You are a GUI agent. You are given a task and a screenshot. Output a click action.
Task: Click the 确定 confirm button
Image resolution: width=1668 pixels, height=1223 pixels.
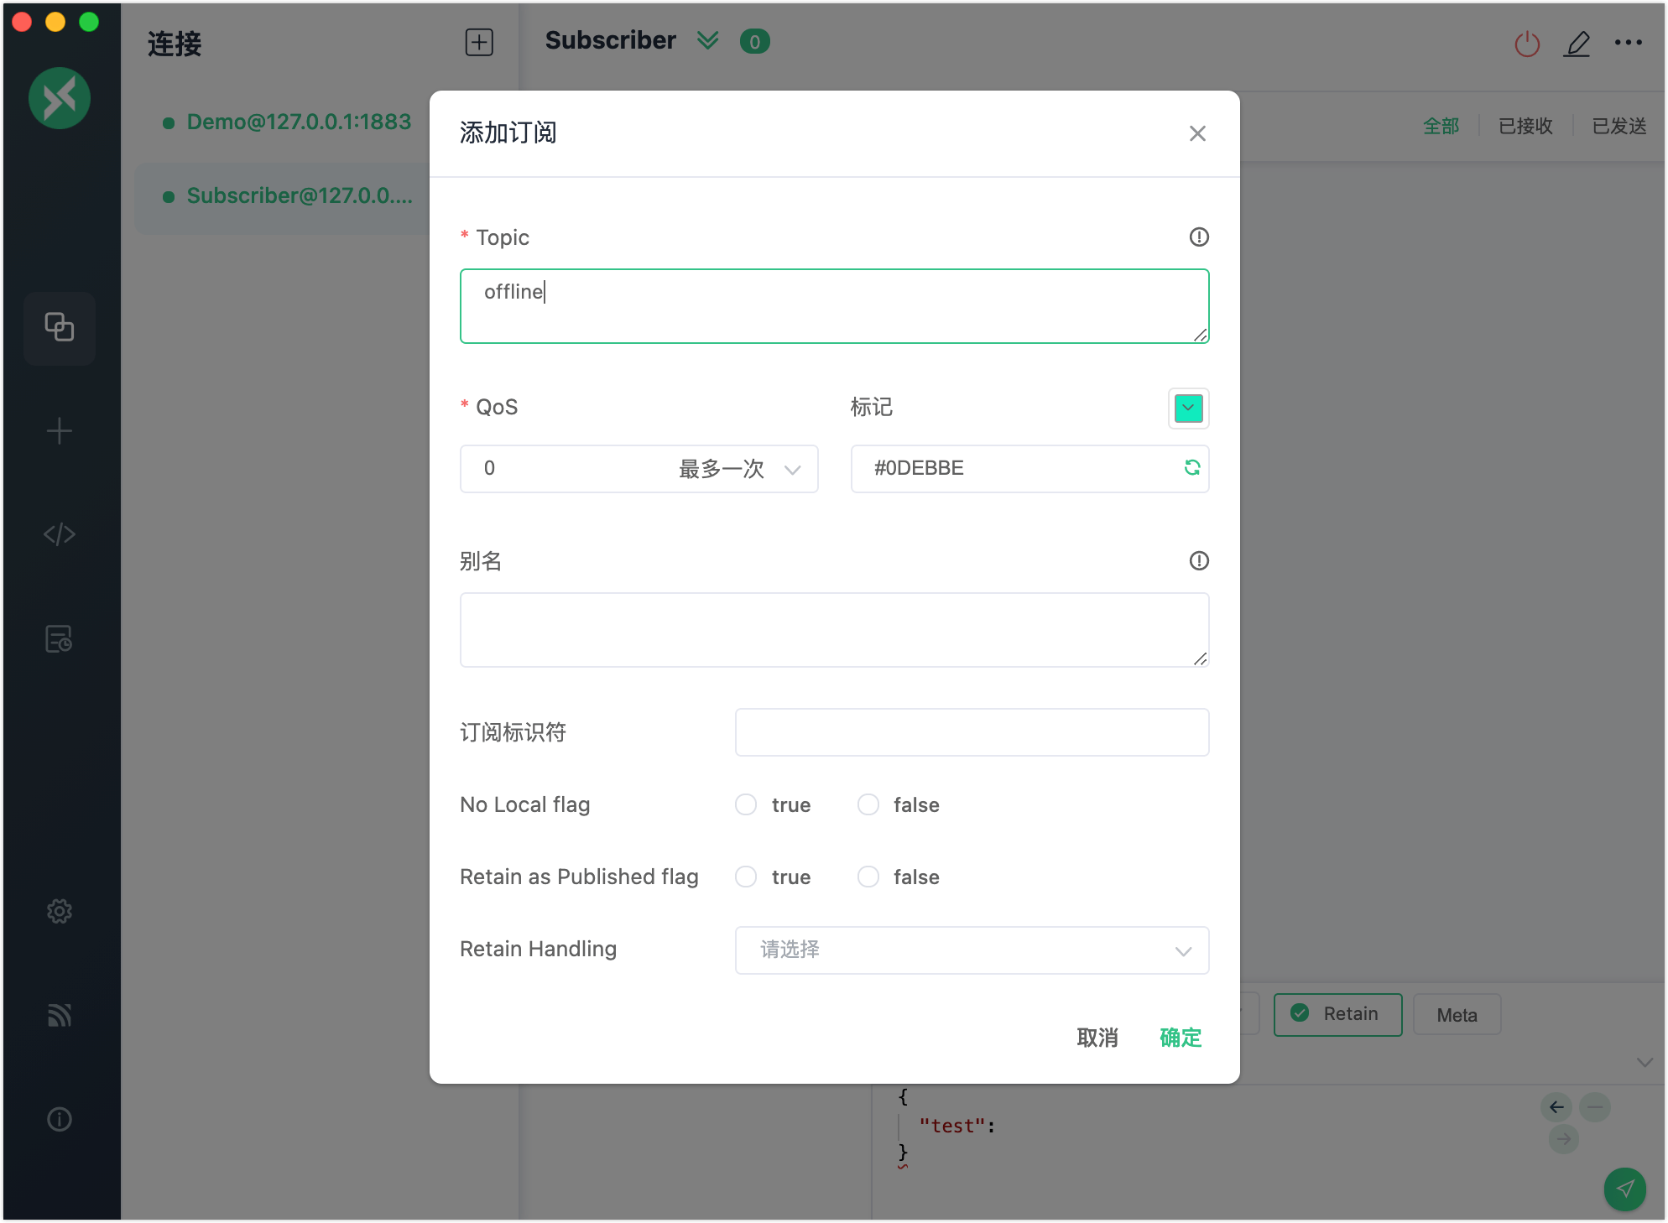[1180, 1038]
